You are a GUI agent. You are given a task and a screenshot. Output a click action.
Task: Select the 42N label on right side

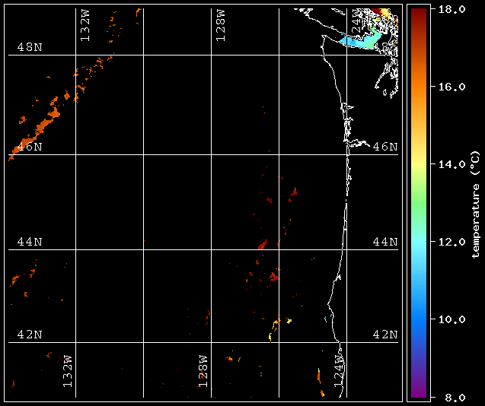pos(385,335)
